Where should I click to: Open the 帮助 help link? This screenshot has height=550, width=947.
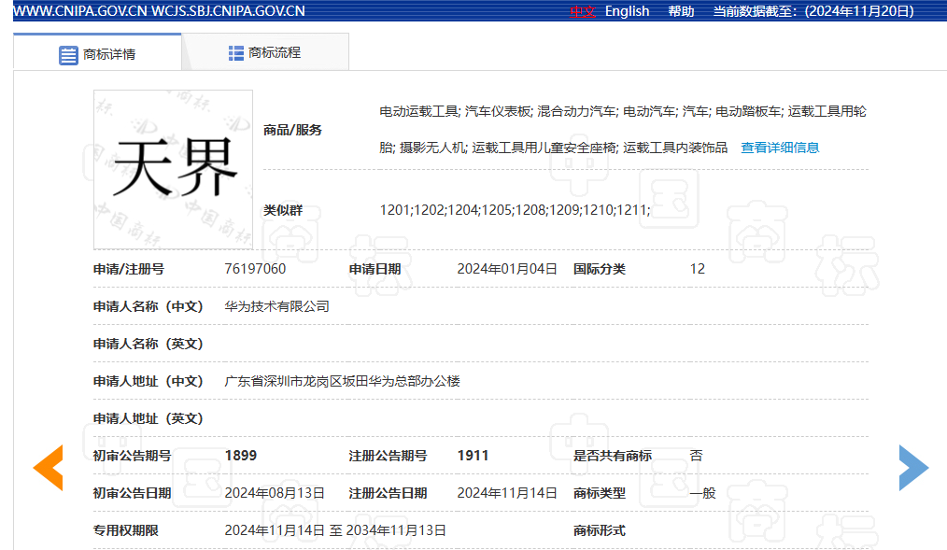pos(681,11)
